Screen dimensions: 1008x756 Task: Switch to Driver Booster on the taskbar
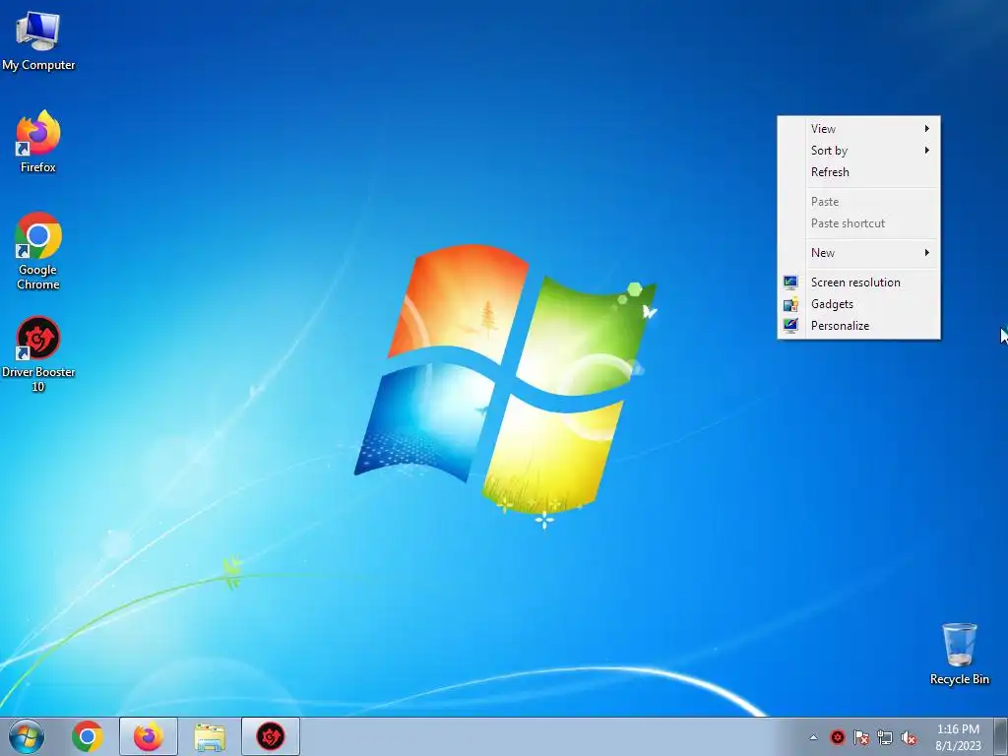coord(271,736)
